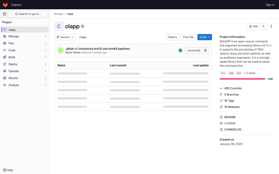Toggle the sidebar collapse icon
This screenshot has width=279, height=174.
(x=5, y=14)
